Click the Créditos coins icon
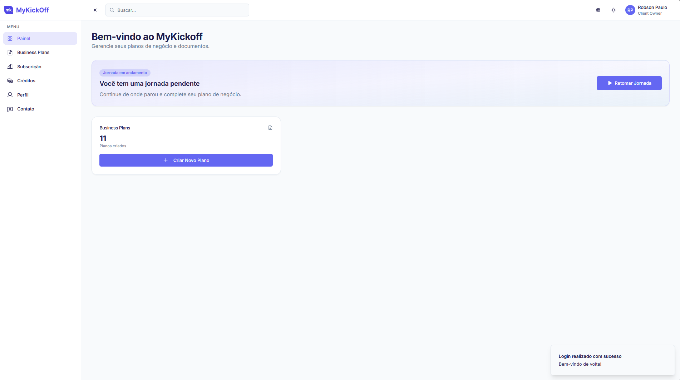Screen dimensions: 680x380 (x=10, y=80)
